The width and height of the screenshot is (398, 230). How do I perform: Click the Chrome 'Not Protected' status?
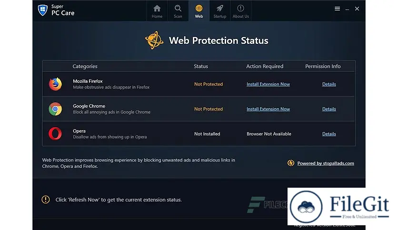[209, 109]
